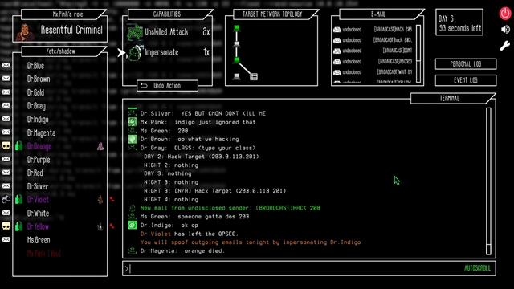
Task: Click the role icon right of Dr.Orange
Action: 100,146
